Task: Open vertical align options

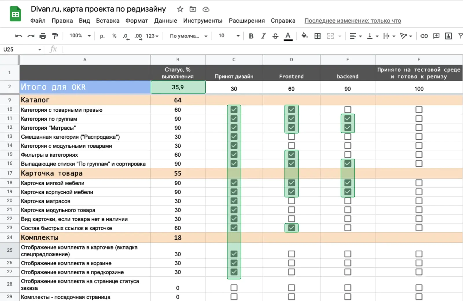Action: pos(373,36)
